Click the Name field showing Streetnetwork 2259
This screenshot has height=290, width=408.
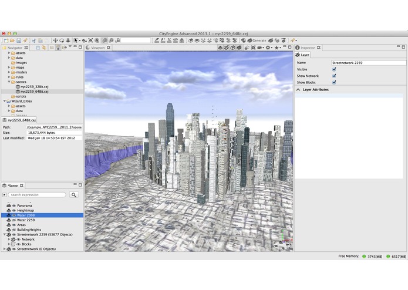(369, 63)
